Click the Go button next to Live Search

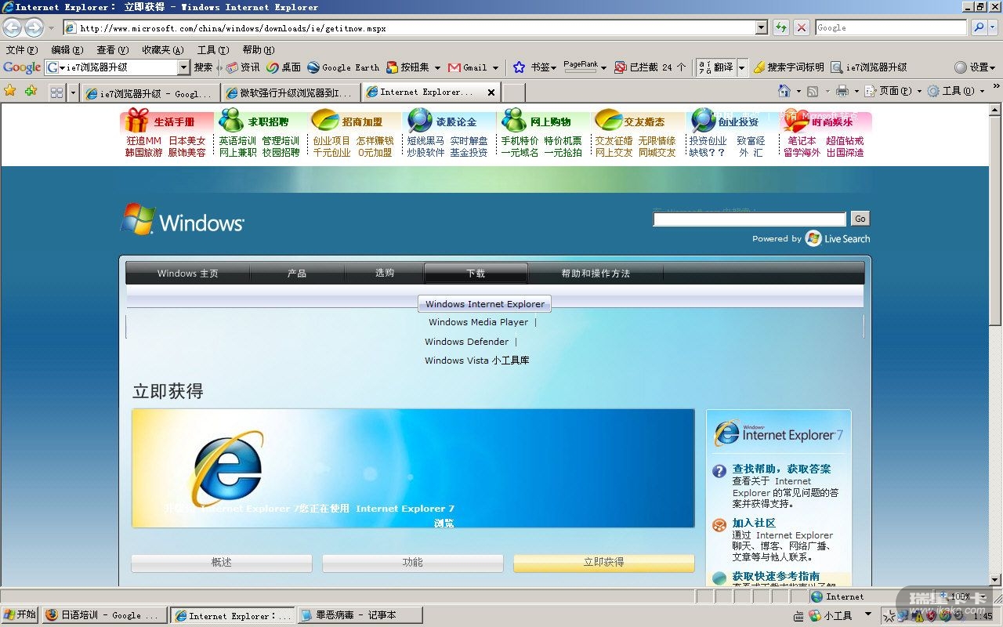coord(860,219)
